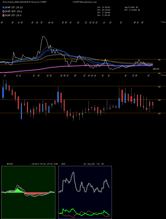Viewport: 166px width, 219px height.
Task: Click the 'Pre H: 29.65' value
Action: point(104,10)
